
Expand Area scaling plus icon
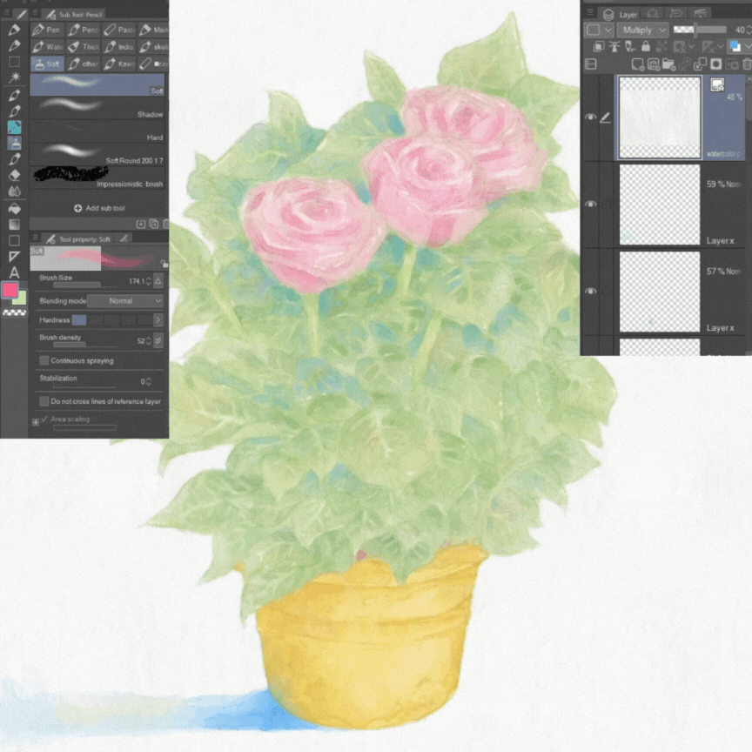pyautogui.click(x=36, y=422)
